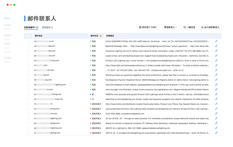Click the 来源描述 column header
The height and width of the screenshot is (147, 233).
[x=111, y=36]
